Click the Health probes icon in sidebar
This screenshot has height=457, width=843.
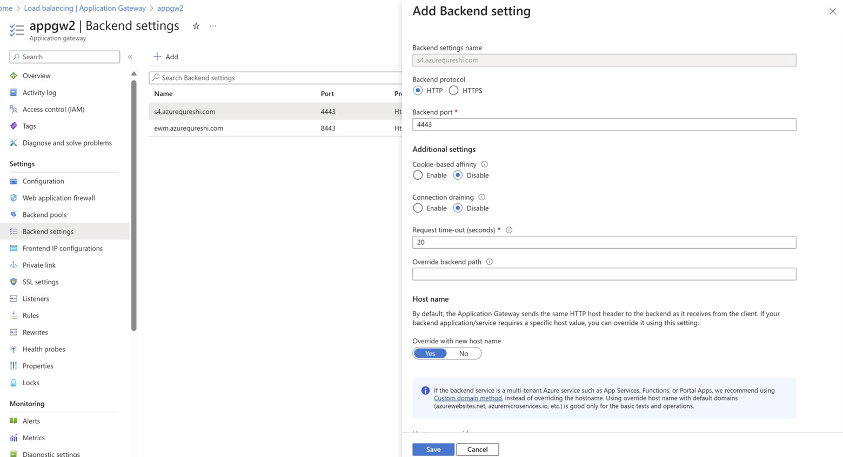[x=14, y=349]
